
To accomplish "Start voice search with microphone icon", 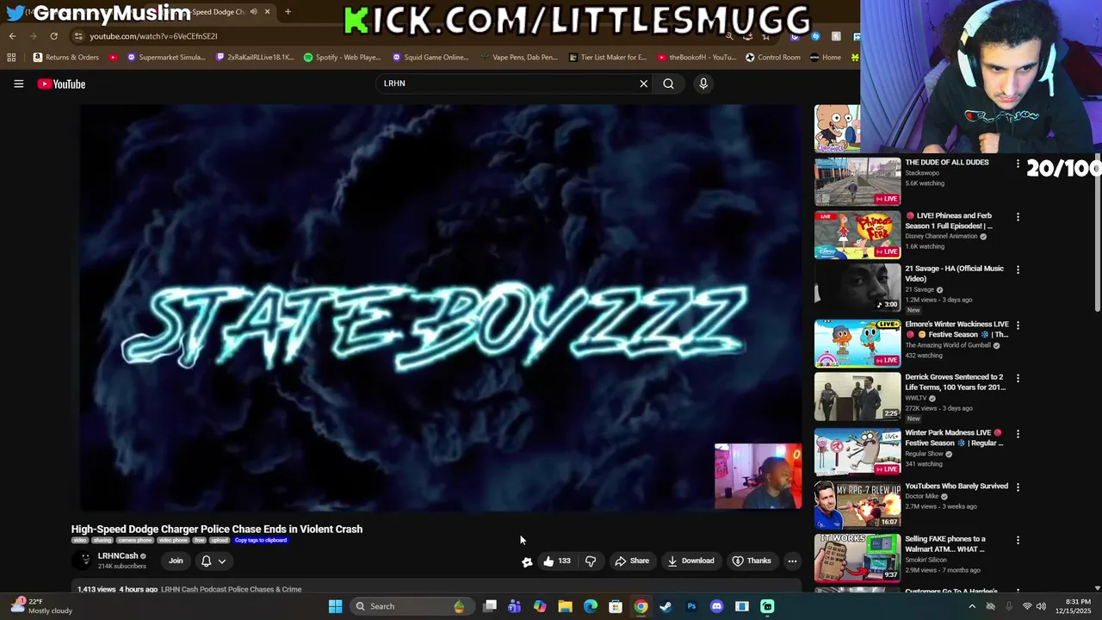I will coord(703,84).
